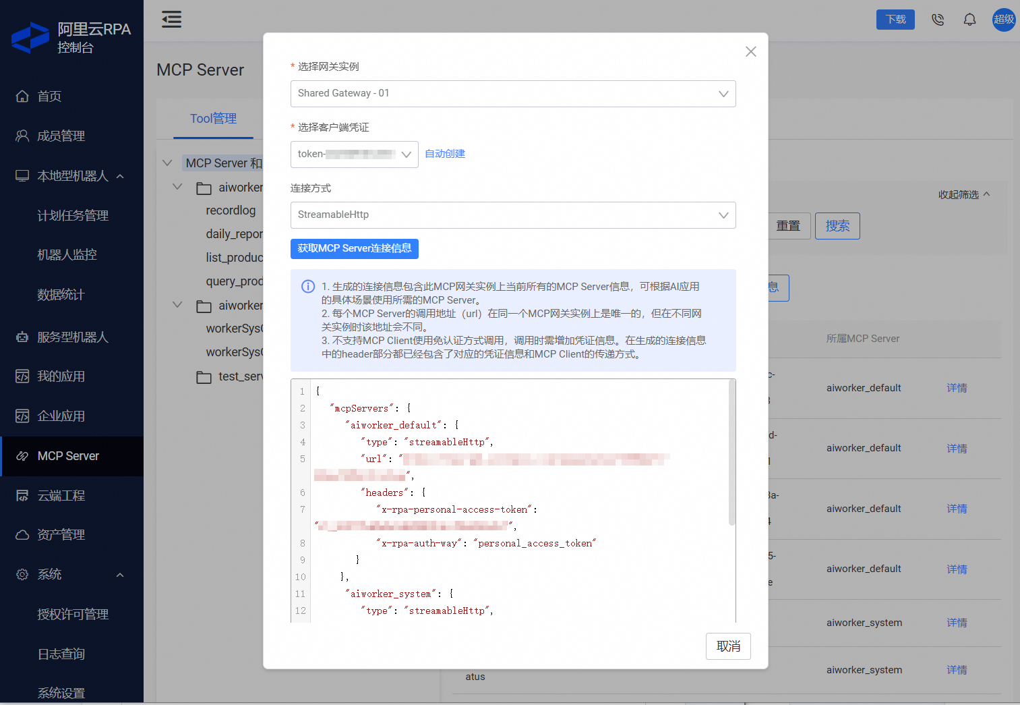The height and width of the screenshot is (705, 1020).
Task: Open 详情 for the first aiworker_system row
Action: tap(957, 623)
